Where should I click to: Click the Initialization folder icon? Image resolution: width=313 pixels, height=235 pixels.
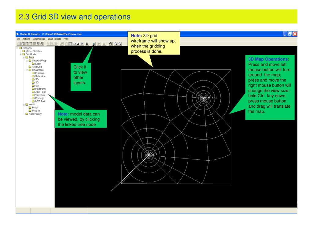[30, 70]
